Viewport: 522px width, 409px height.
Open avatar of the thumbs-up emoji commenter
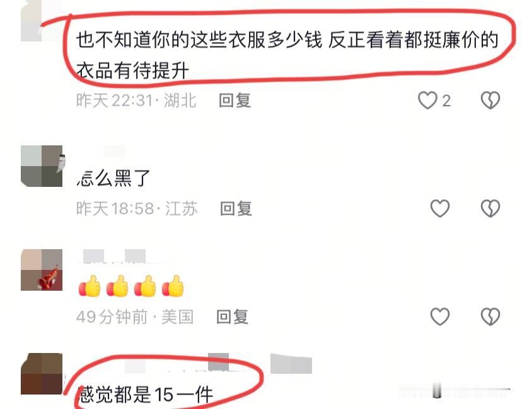[x=42, y=270]
